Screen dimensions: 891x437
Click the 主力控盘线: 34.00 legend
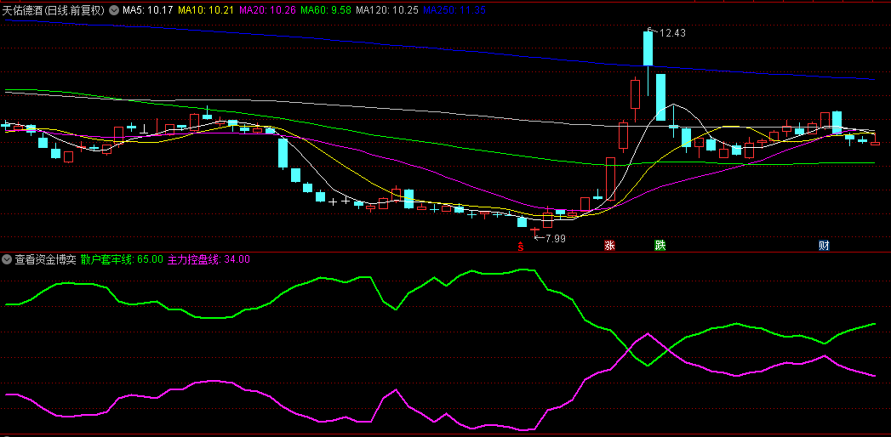point(208,260)
